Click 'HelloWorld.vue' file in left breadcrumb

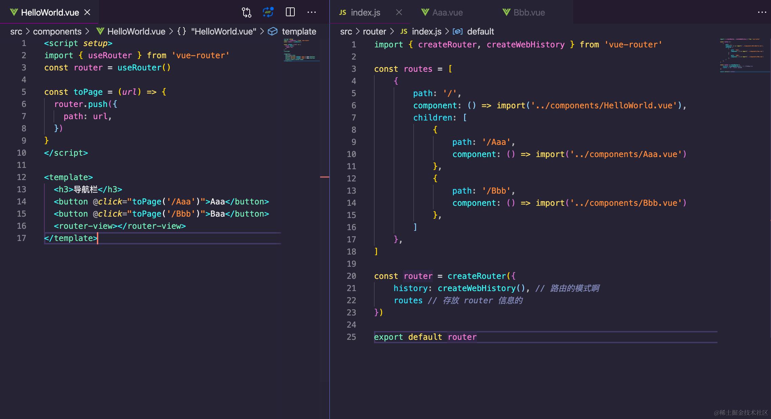tap(136, 31)
